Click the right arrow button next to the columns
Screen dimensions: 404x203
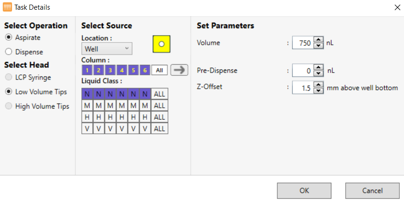tap(180, 70)
